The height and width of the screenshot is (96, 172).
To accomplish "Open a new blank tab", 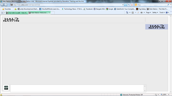I will click(53, 13).
